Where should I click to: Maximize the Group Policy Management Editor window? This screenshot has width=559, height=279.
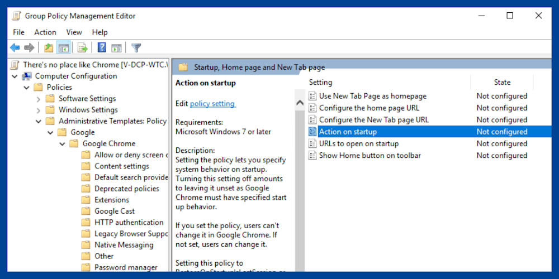[x=510, y=16]
